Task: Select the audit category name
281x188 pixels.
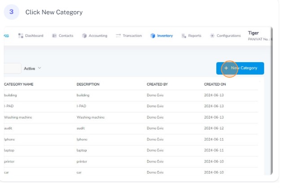Action: pos(8,128)
